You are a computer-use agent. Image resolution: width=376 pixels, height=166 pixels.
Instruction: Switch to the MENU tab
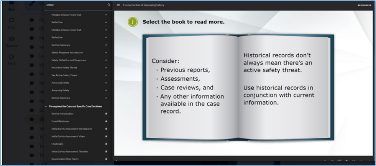(50, 5)
